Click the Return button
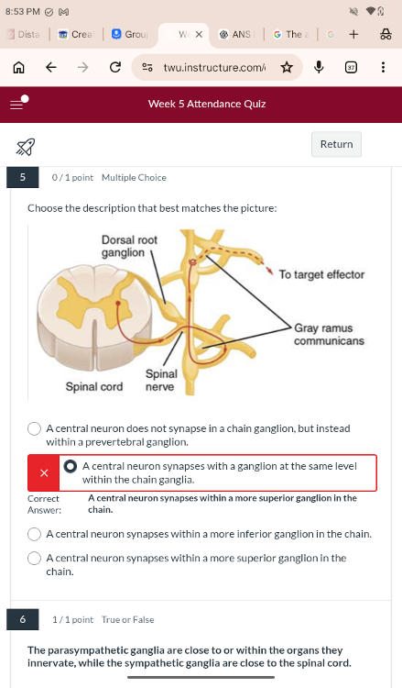402x688 pixels. click(336, 144)
